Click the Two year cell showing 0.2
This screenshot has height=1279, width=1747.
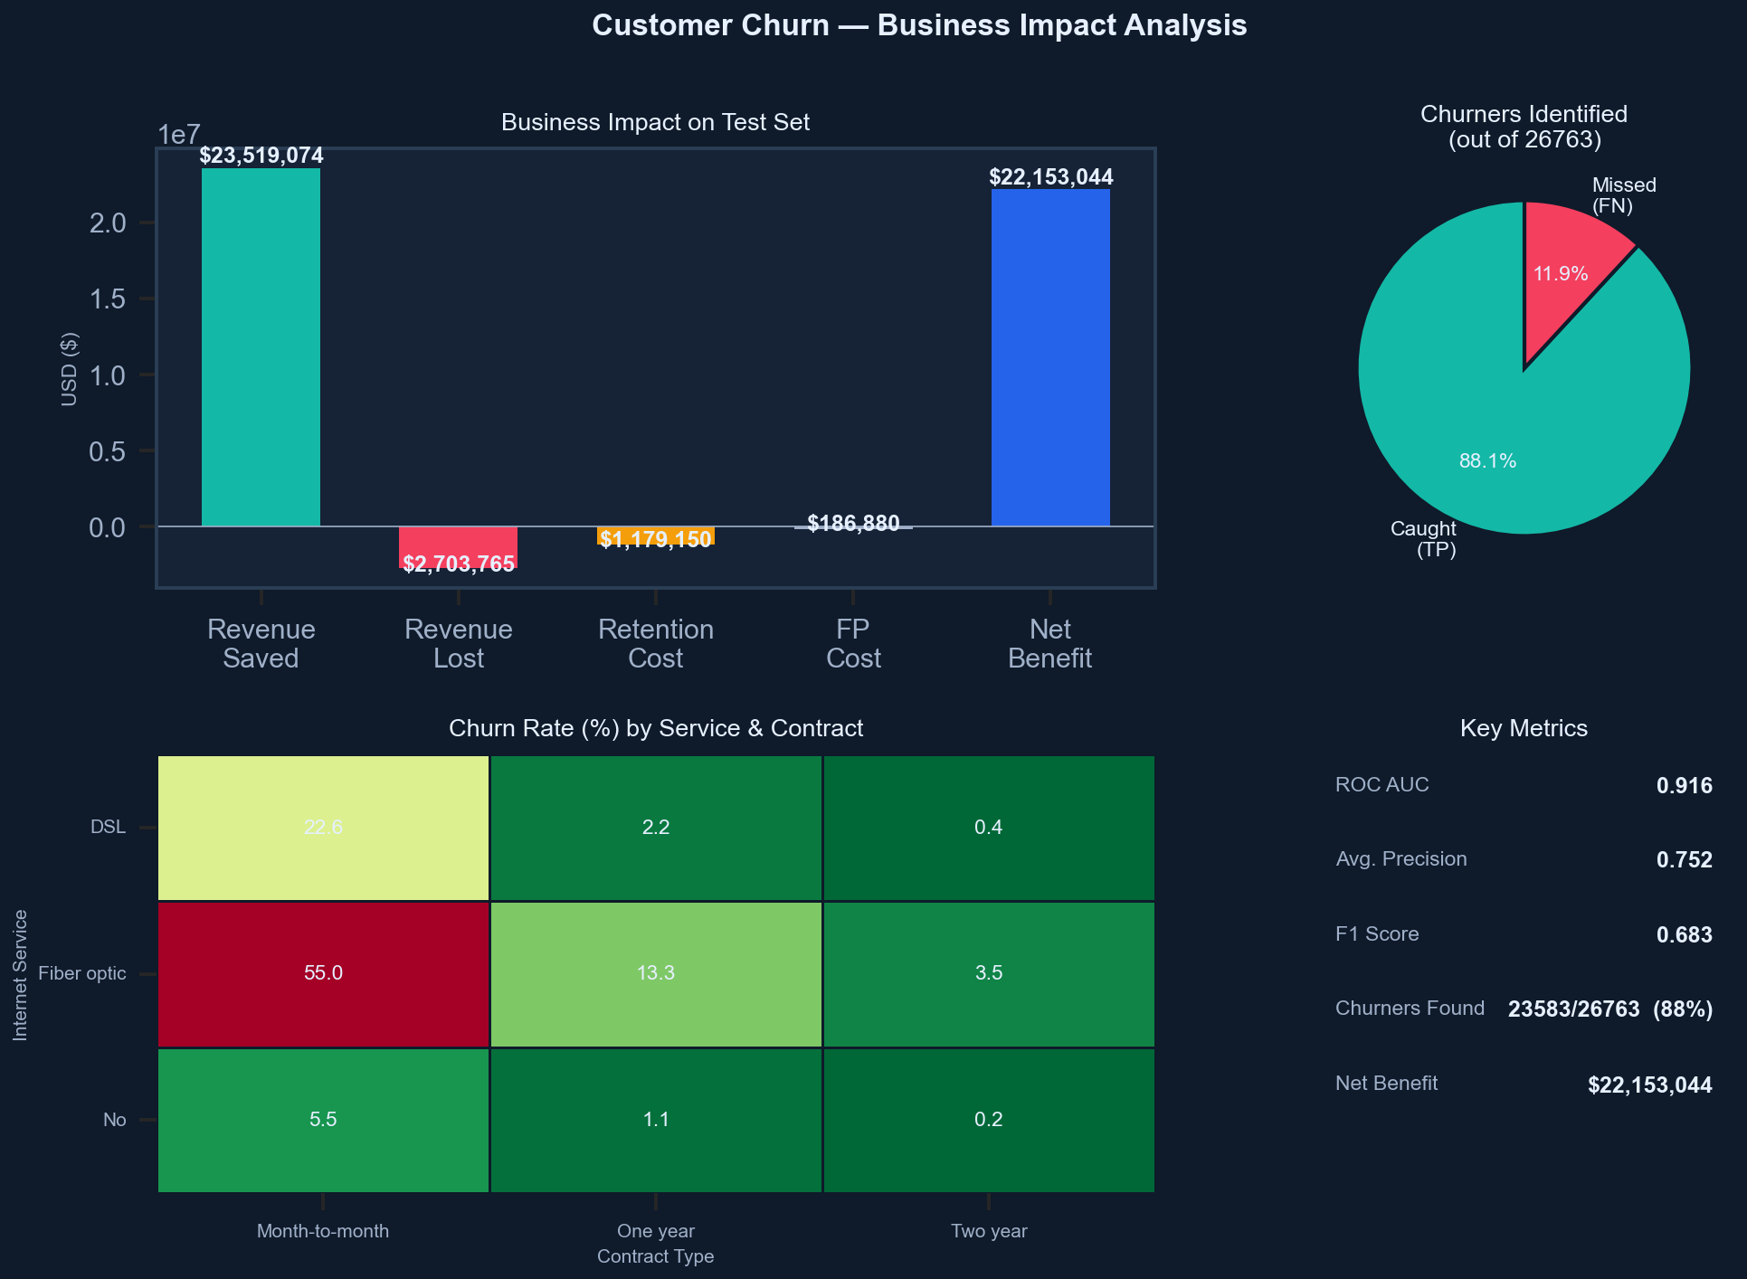[988, 1120]
